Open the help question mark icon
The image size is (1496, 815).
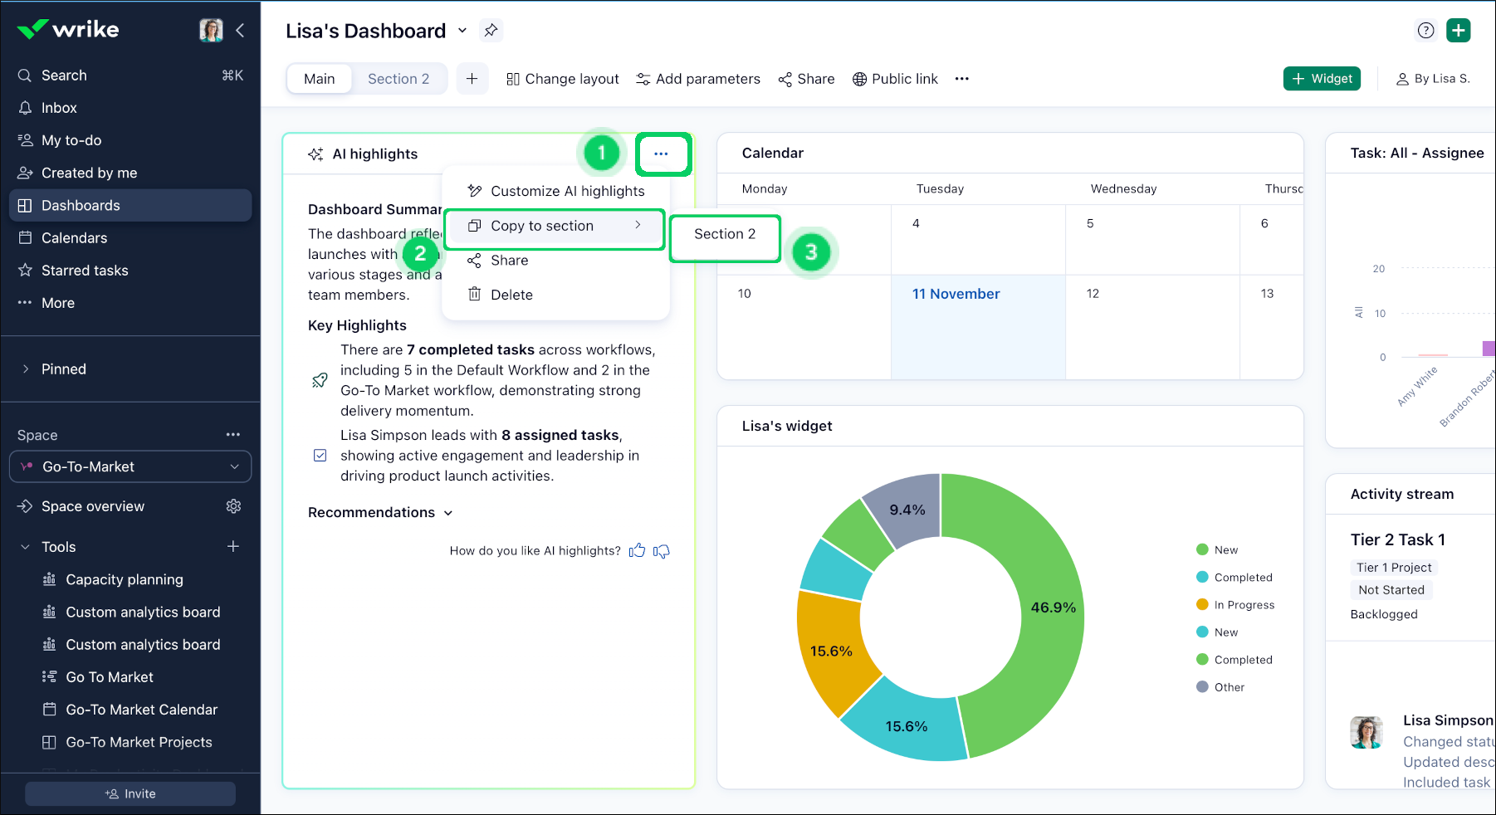[x=1425, y=31]
